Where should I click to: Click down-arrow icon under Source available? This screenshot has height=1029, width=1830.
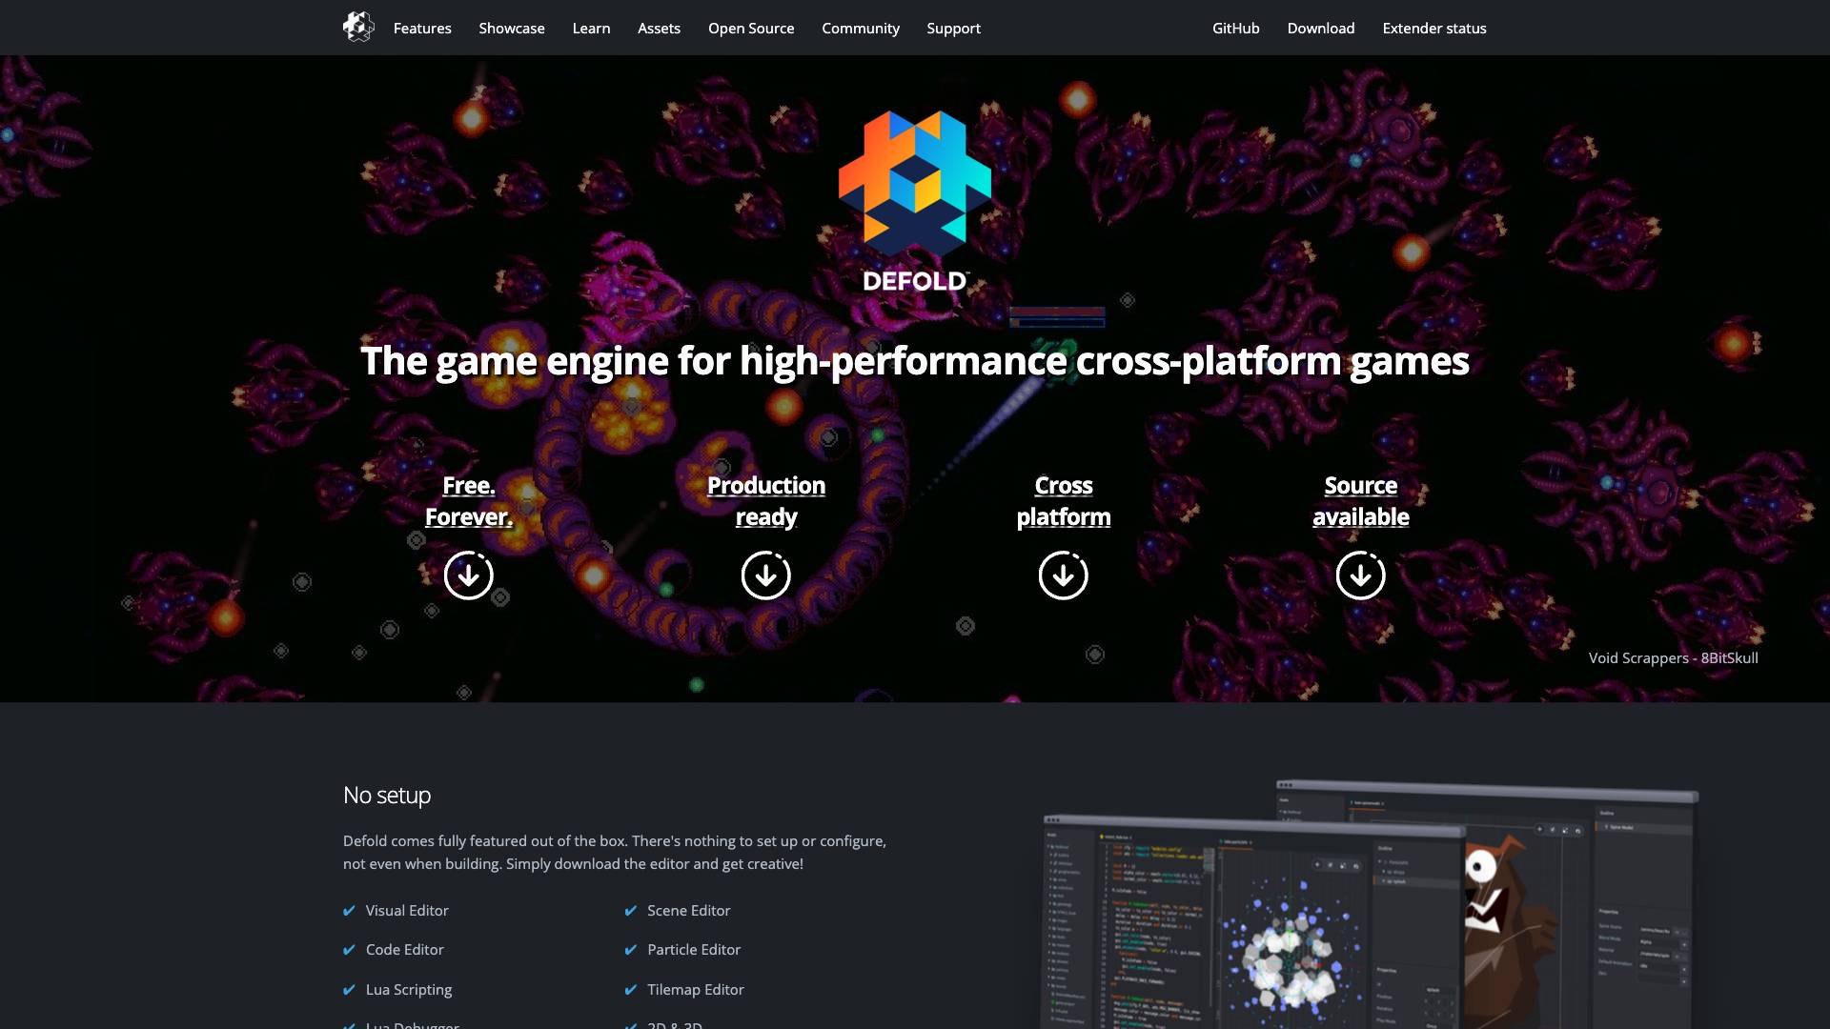coord(1360,575)
